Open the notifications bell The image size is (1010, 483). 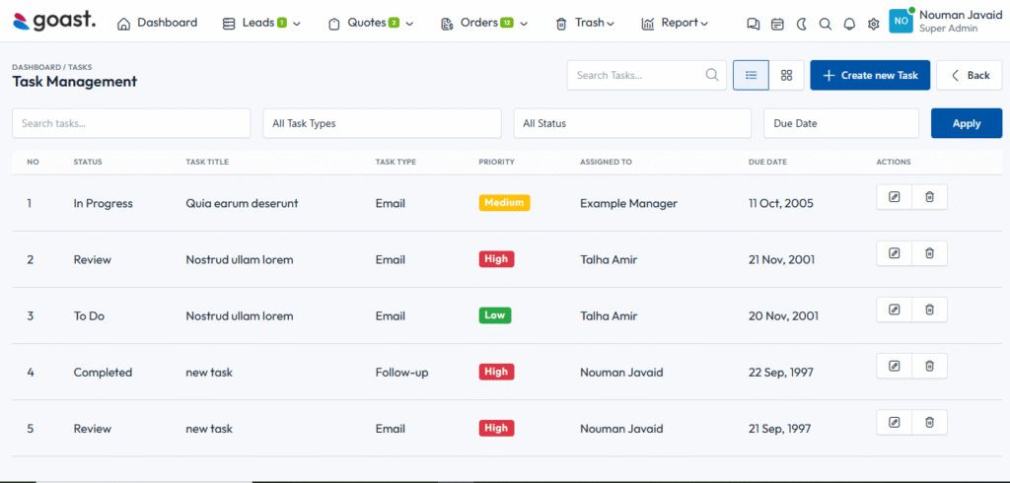point(849,24)
